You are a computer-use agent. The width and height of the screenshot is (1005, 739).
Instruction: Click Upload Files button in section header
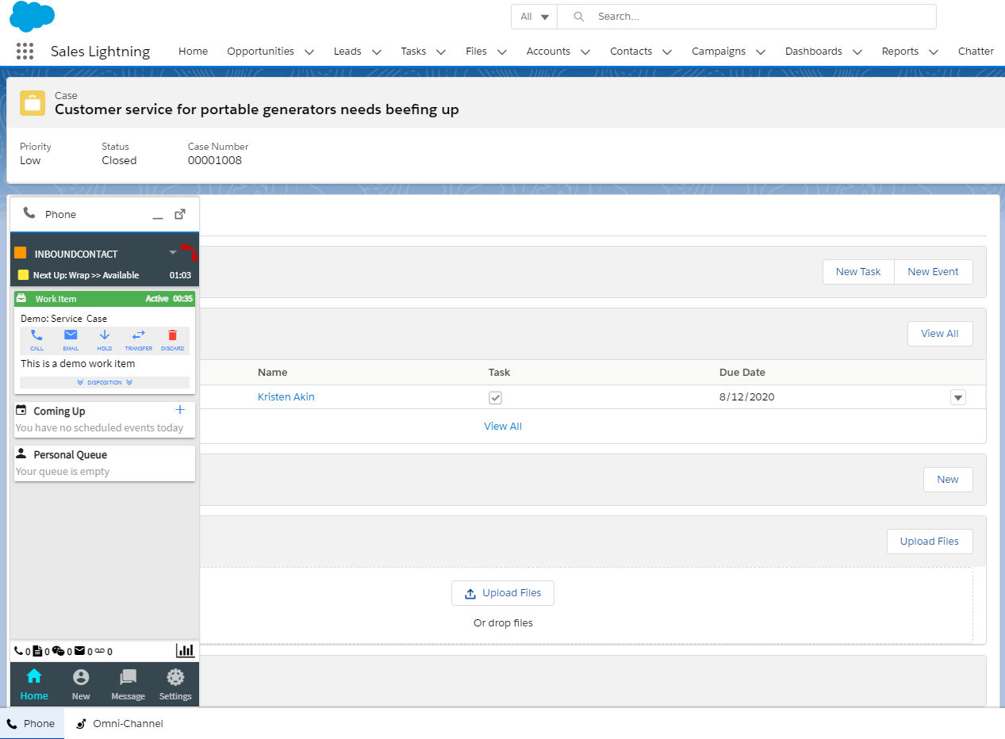pyautogui.click(x=929, y=542)
